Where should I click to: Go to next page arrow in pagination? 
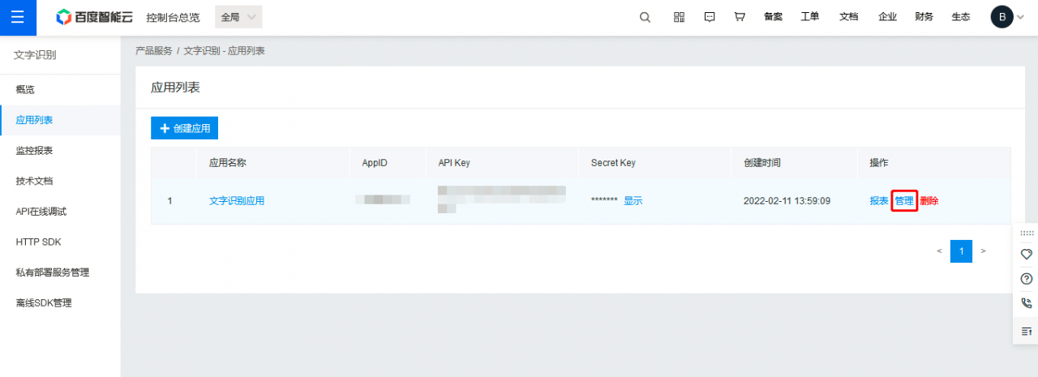coord(983,251)
